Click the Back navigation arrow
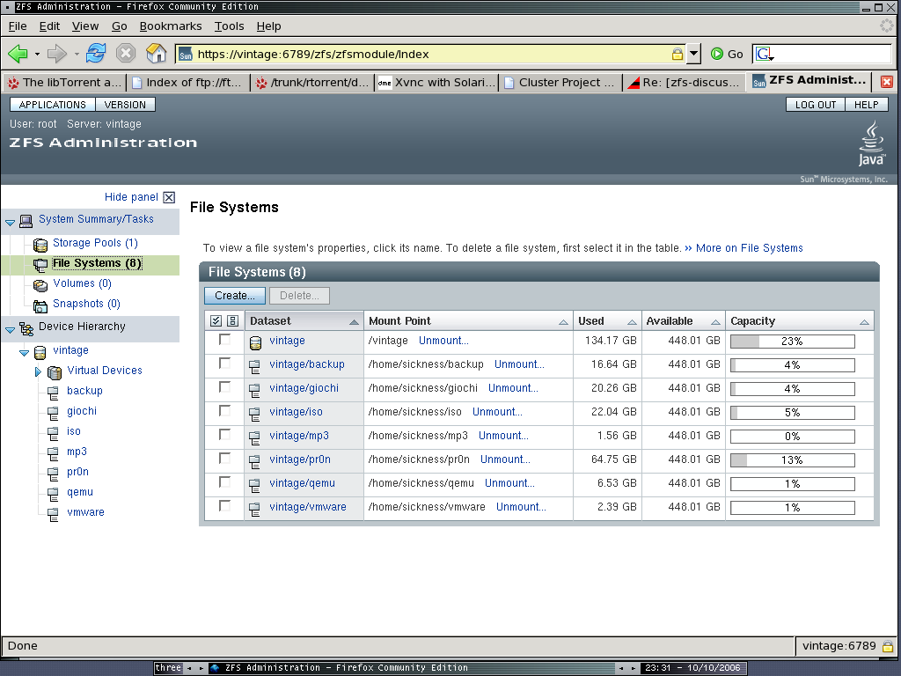This screenshot has width=901, height=676. pos(18,54)
